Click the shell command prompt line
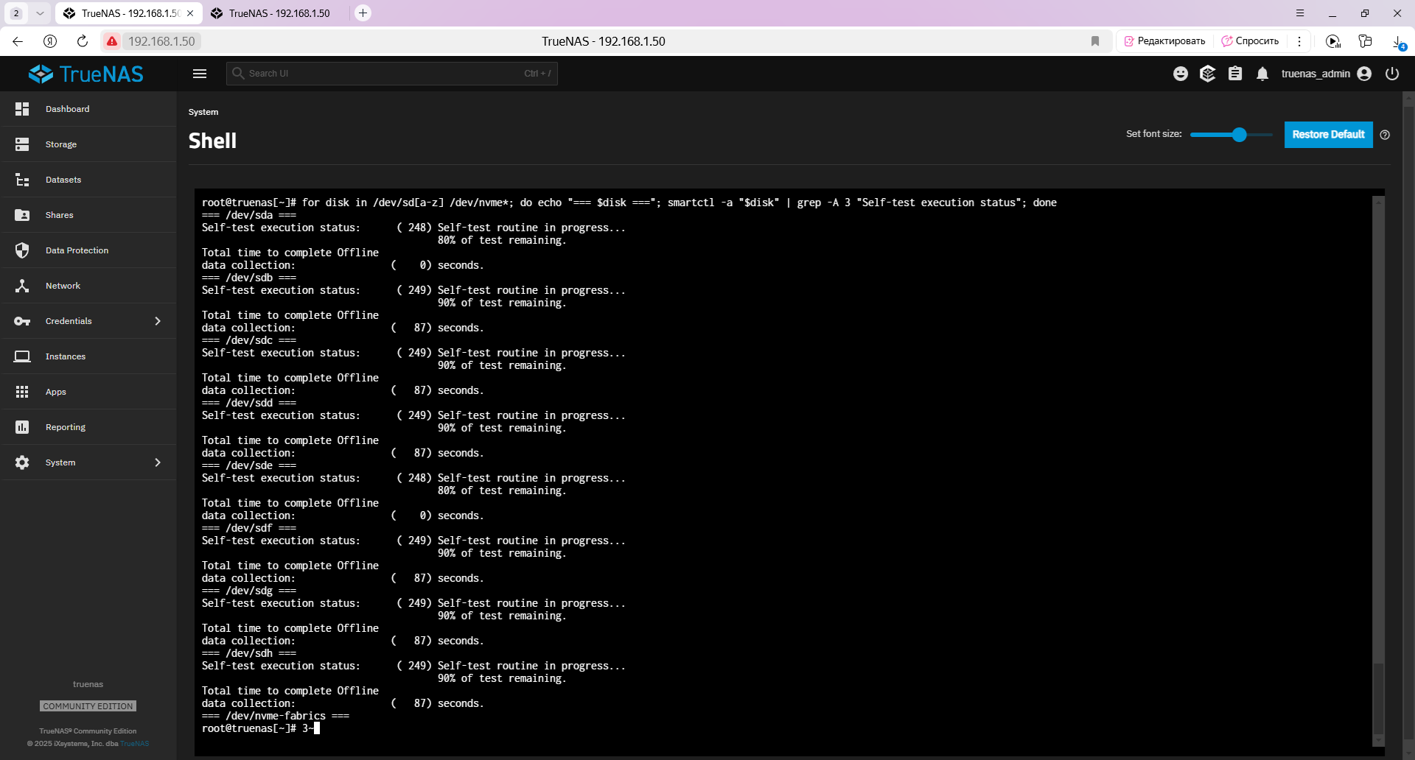 tap(261, 728)
